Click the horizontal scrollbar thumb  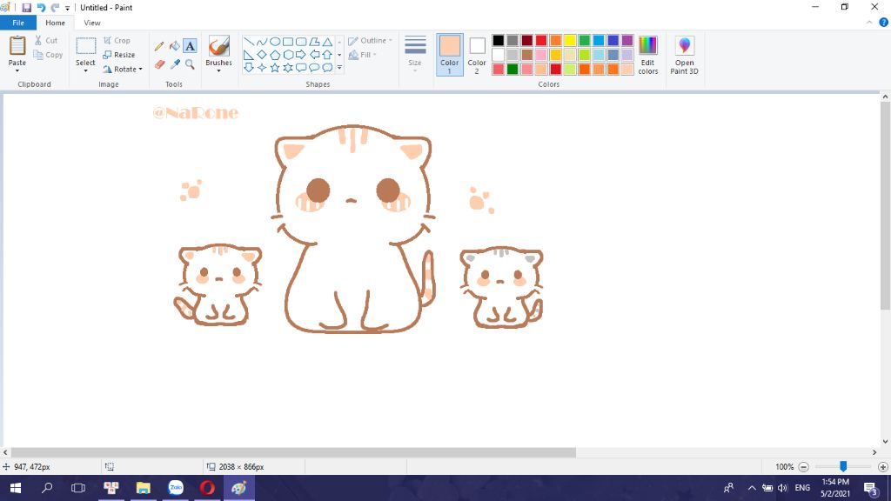[293, 452]
